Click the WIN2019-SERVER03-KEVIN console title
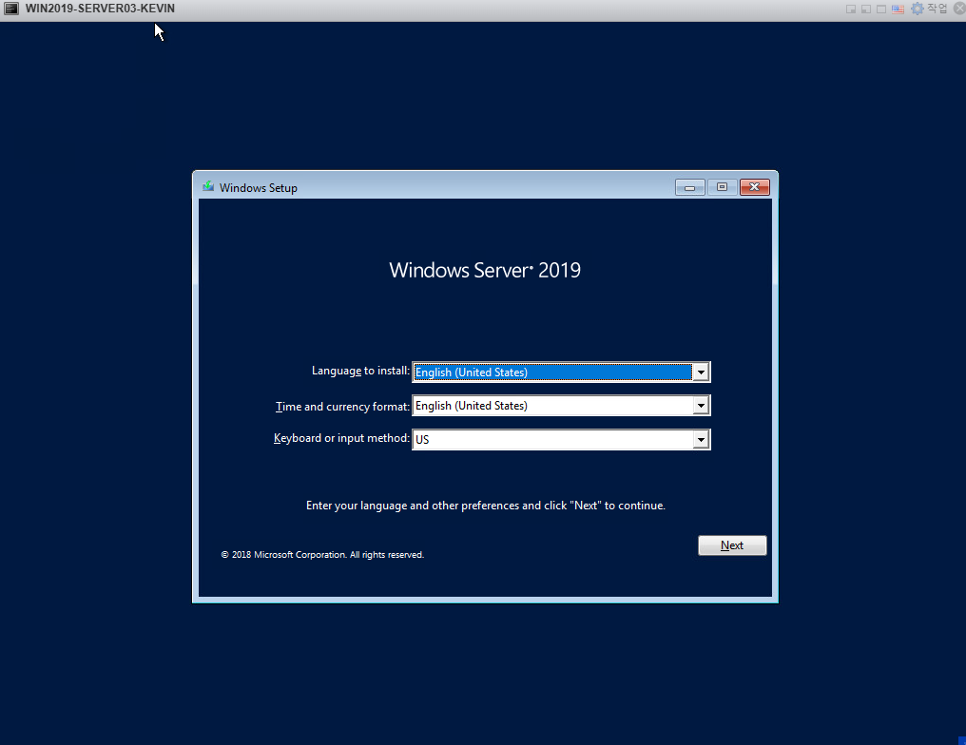This screenshot has width=966, height=745. click(100, 9)
